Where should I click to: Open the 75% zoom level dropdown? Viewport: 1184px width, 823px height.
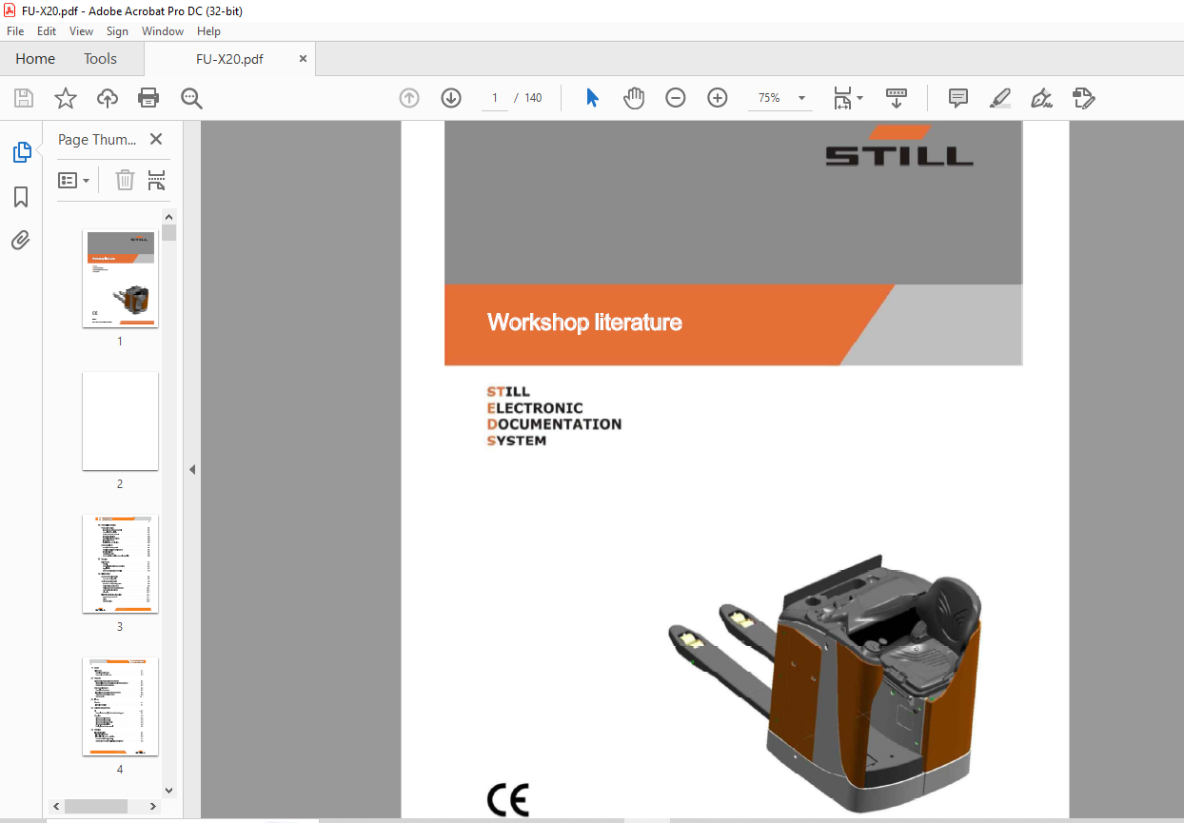coord(801,98)
